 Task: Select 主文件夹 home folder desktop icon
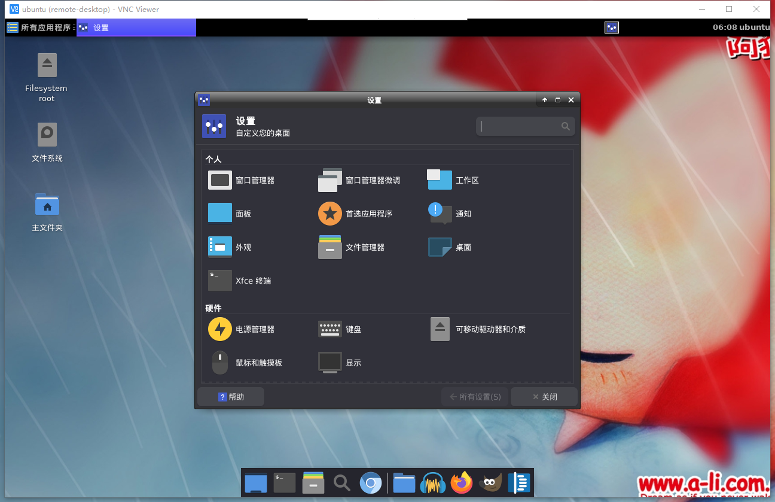click(x=47, y=212)
